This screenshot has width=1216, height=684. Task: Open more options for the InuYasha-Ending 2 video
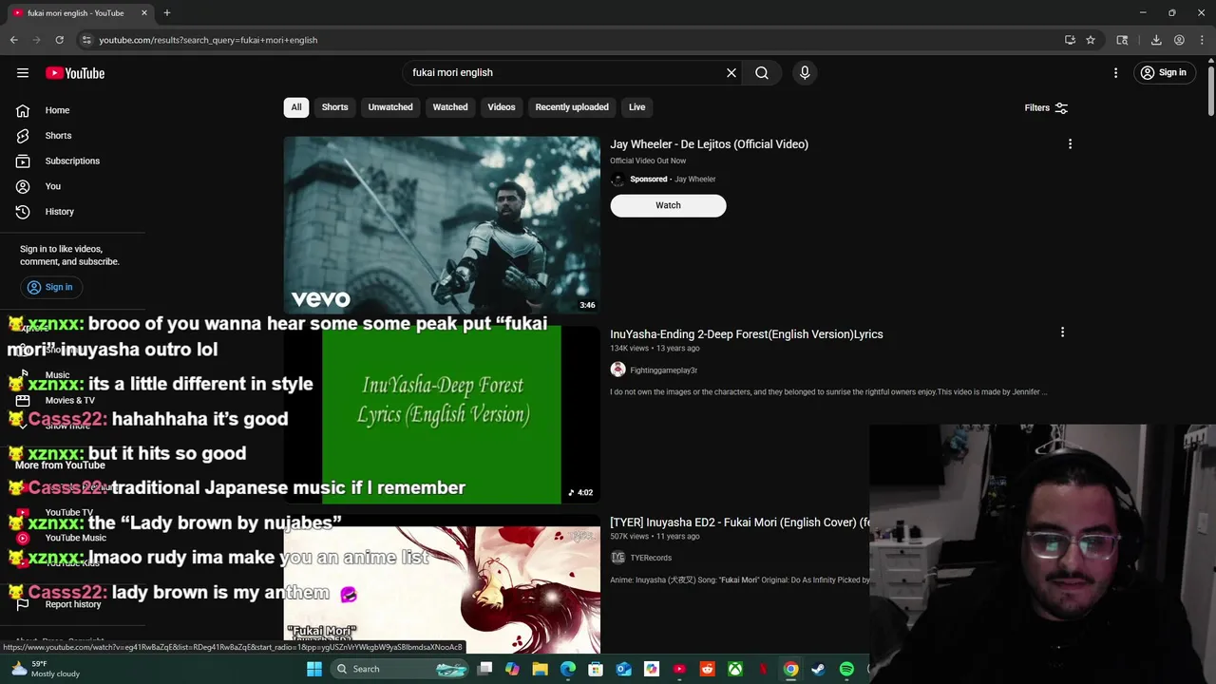[x=1062, y=332]
